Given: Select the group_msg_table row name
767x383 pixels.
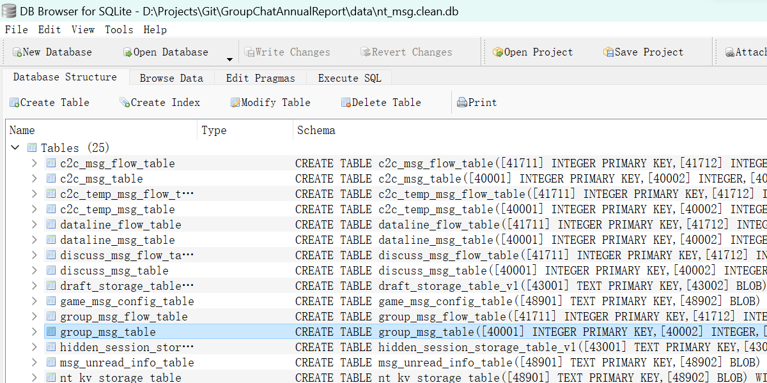Looking at the screenshot, I should (108, 332).
